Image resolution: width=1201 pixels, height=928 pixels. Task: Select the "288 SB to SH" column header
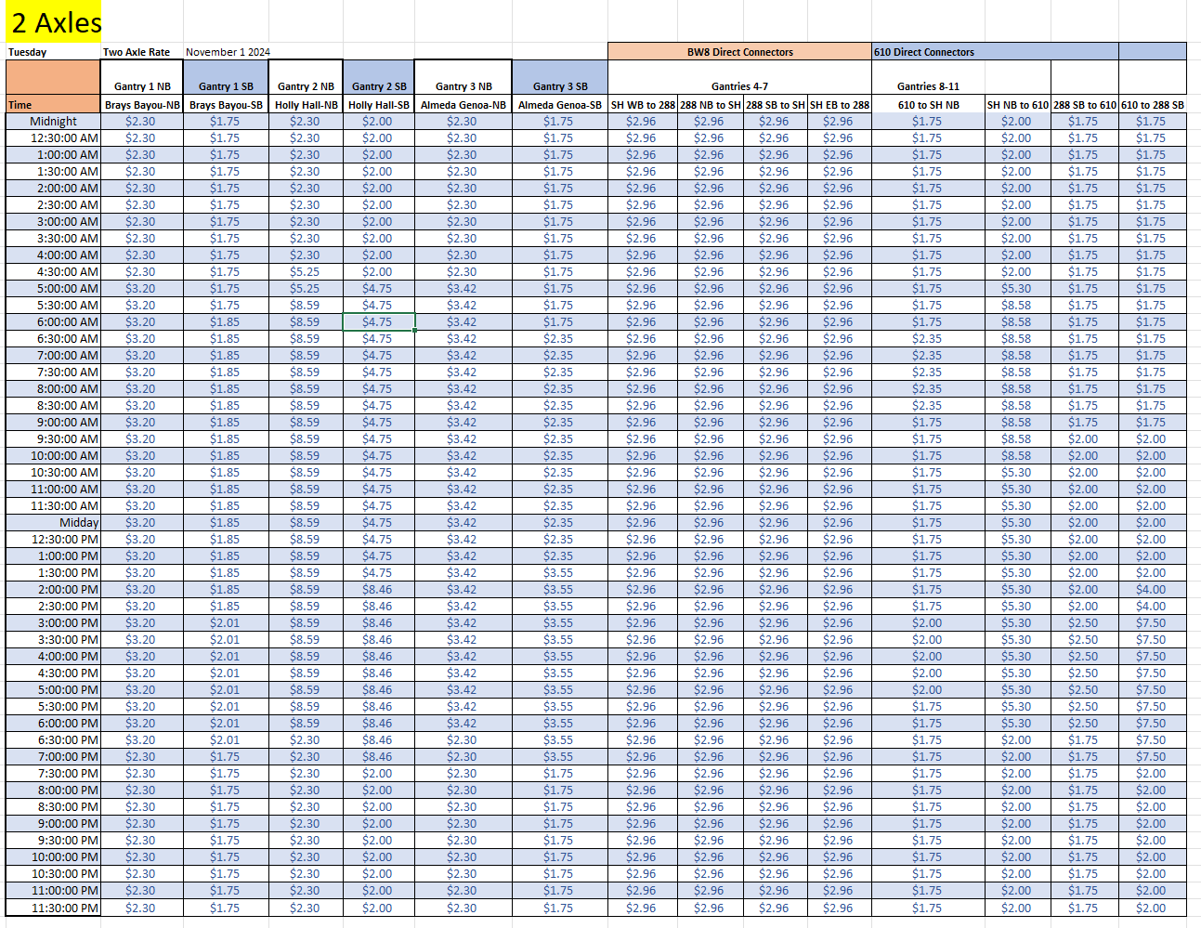[776, 105]
